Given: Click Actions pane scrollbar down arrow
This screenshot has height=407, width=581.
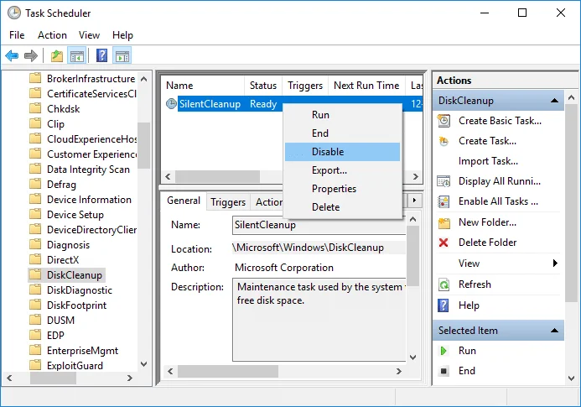Looking at the screenshot, I should coord(572,378).
